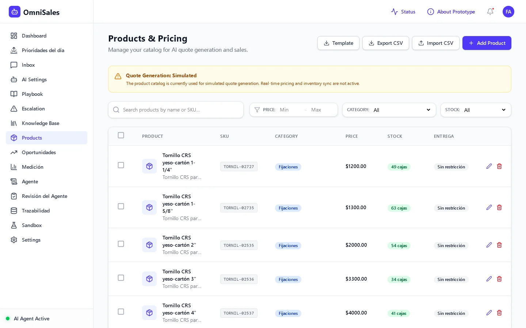Click the price filter funnel icon
The width and height of the screenshot is (526, 328).
[x=257, y=110]
